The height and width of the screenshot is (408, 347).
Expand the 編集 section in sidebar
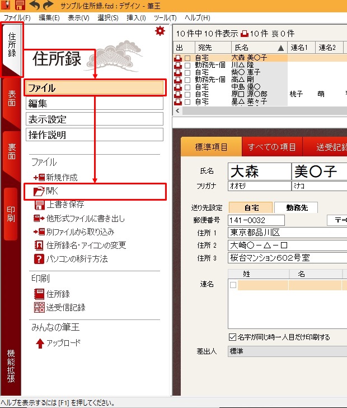click(94, 103)
